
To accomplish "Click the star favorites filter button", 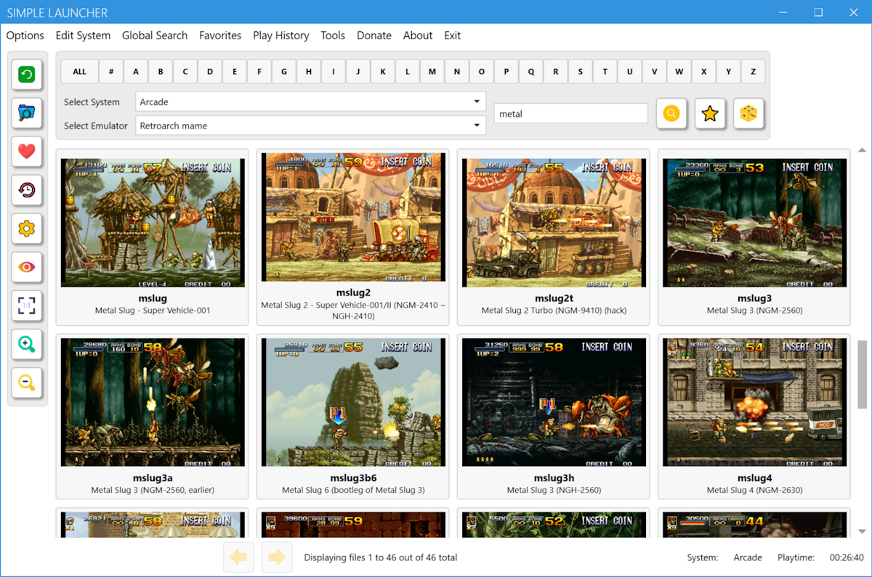I will click(710, 114).
